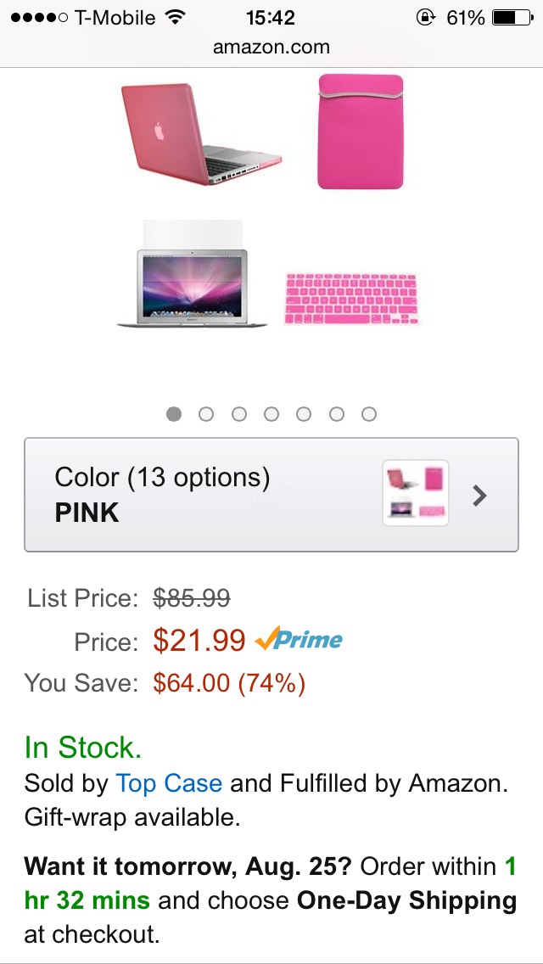Tap the PINK color preview thumbnail
The width and height of the screenshot is (543, 964).
pos(416,494)
